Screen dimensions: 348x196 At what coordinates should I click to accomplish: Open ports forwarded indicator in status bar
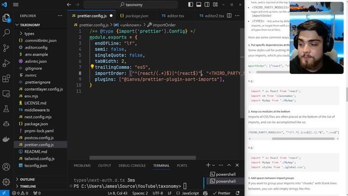pyautogui.click(x=37, y=193)
